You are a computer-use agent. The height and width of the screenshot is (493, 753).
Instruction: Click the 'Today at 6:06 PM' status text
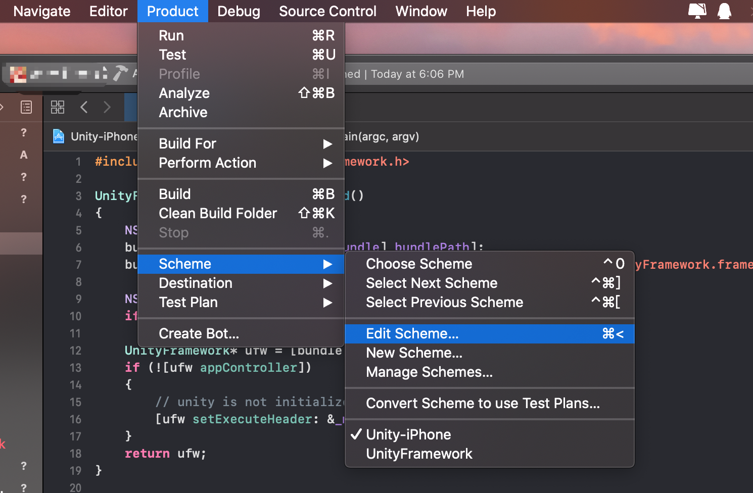pyautogui.click(x=417, y=74)
